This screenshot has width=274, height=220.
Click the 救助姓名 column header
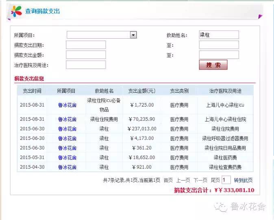(104, 91)
